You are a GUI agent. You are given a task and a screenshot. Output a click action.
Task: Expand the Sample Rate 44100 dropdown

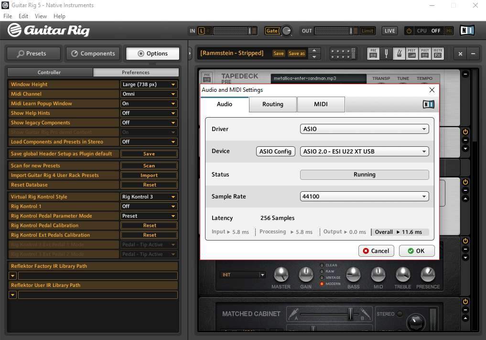pyautogui.click(x=364, y=197)
